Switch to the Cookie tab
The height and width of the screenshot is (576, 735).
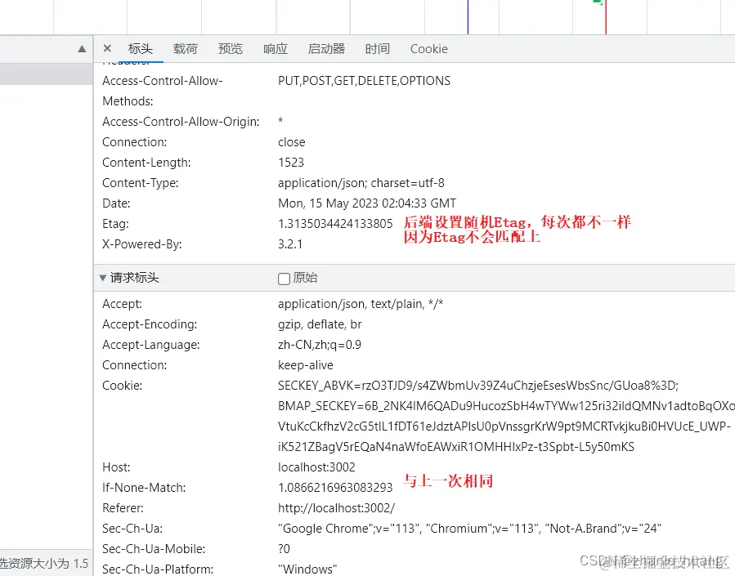click(428, 49)
